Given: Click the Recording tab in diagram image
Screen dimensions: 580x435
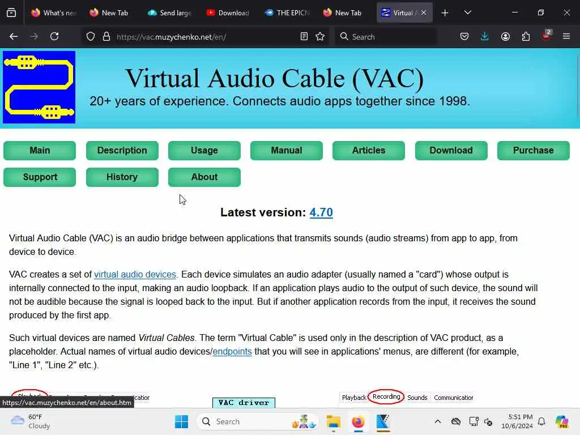Looking at the screenshot, I should [x=386, y=397].
